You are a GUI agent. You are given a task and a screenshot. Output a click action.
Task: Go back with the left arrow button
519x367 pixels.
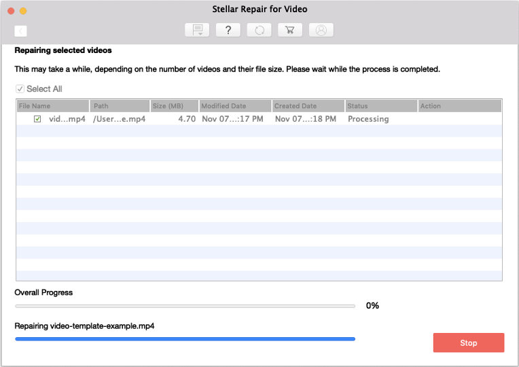click(20, 31)
